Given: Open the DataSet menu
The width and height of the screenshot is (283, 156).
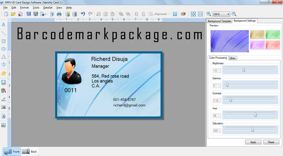Looking at the screenshot, I should [x=48, y=8].
